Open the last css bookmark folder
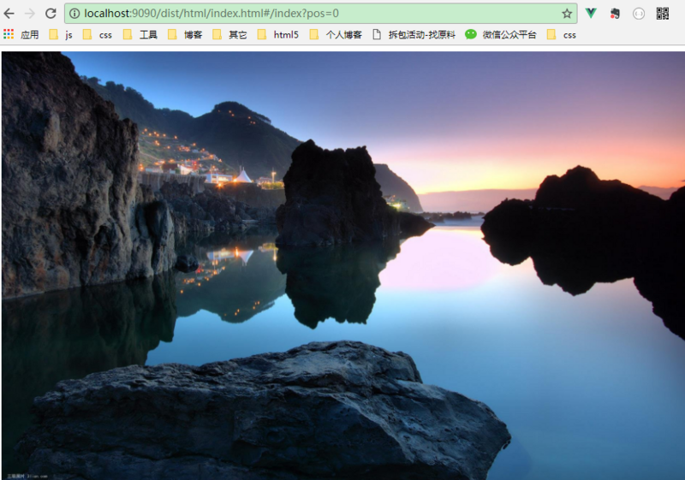 pos(562,34)
